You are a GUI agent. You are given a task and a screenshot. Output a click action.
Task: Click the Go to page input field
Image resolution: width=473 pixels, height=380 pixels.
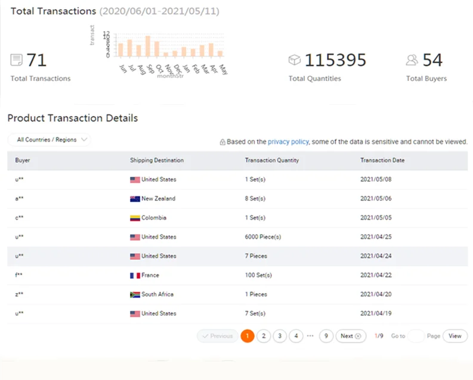[416, 336]
